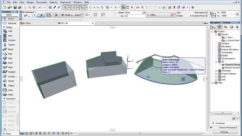The width and height of the screenshot is (242, 136).
Task: Click the Navigator horizontal scrollbar
Action: click(223, 113)
